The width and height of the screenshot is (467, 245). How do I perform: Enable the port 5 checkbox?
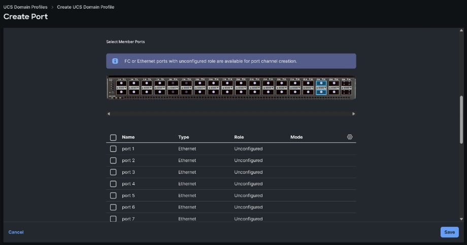[113, 195]
